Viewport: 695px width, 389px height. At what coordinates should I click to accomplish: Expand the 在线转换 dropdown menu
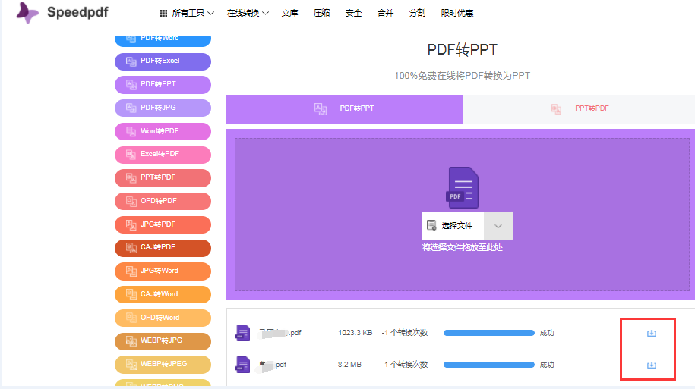[248, 13]
